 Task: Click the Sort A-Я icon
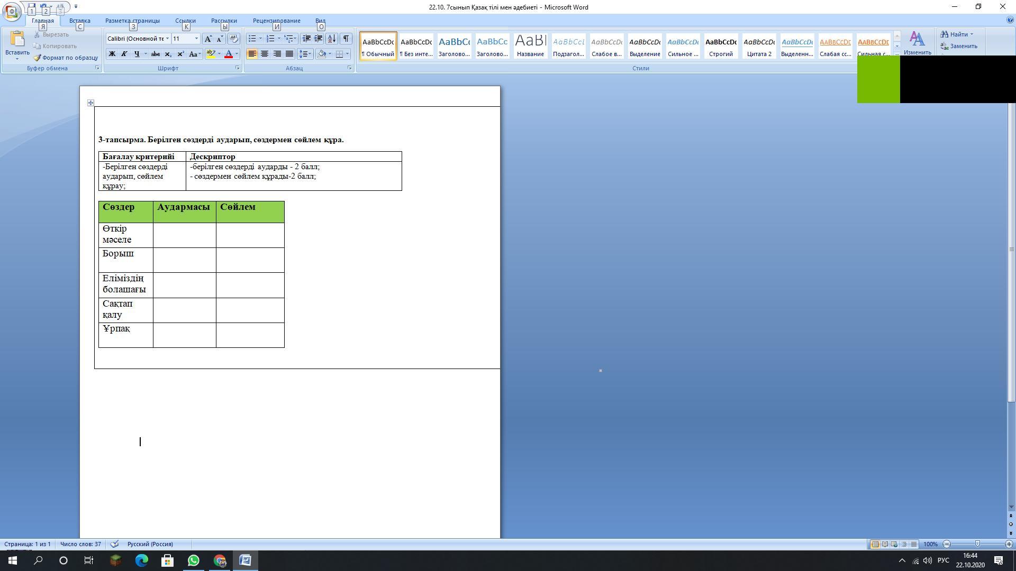(x=332, y=39)
